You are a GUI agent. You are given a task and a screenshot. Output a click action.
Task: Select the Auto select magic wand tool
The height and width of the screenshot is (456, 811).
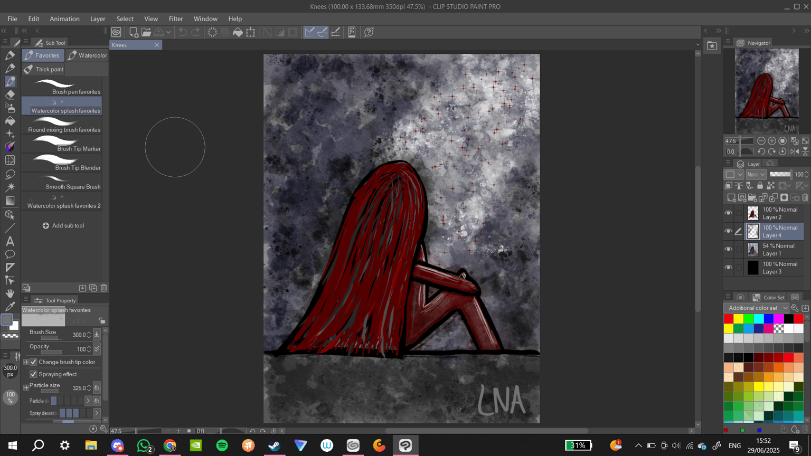[10, 187]
